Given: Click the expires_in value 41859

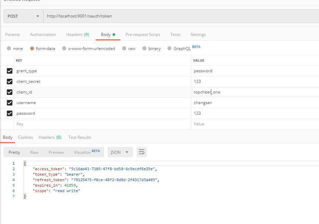Looking at the screenshot, I should (x=70, y=185).
